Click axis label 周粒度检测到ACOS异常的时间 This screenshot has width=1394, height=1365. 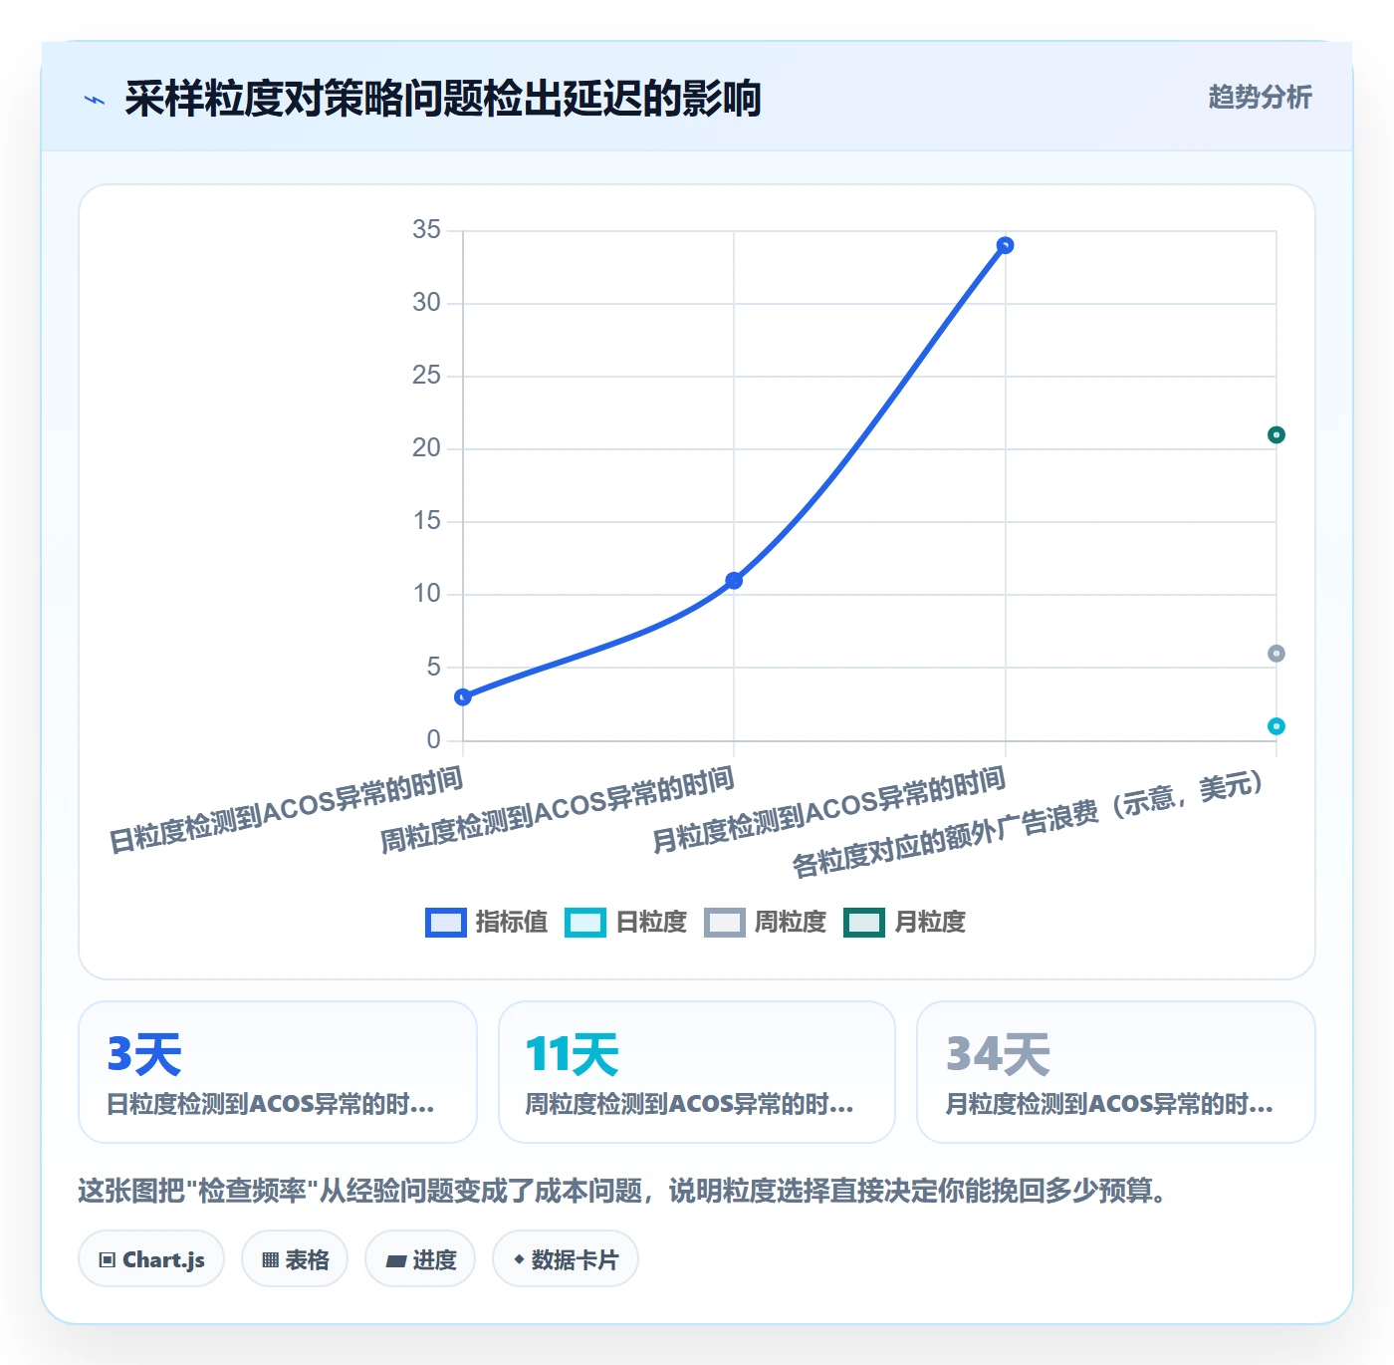pos(558,810)
